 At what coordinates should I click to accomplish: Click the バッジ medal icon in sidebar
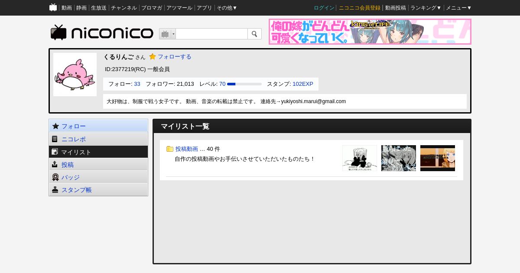[x=55, y=177]
